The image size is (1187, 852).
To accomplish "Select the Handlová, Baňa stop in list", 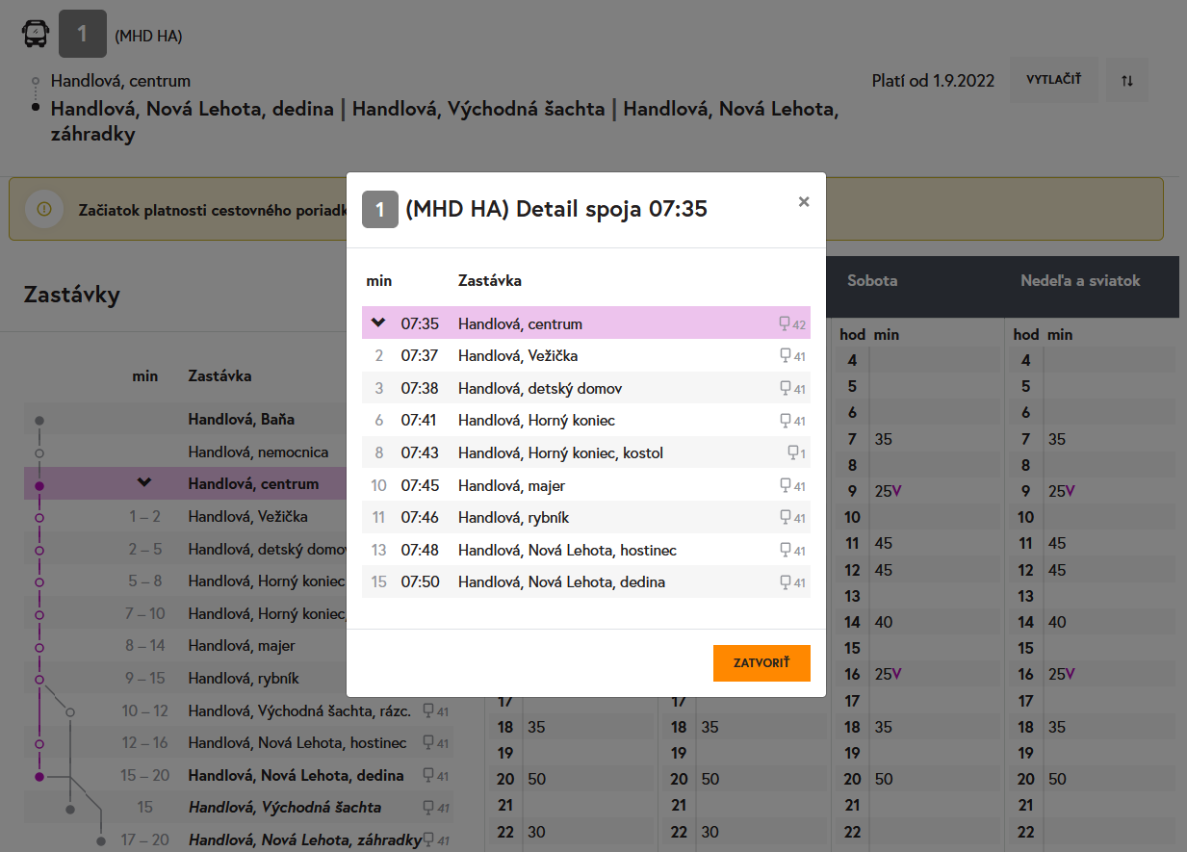I will tap(241, 420).
